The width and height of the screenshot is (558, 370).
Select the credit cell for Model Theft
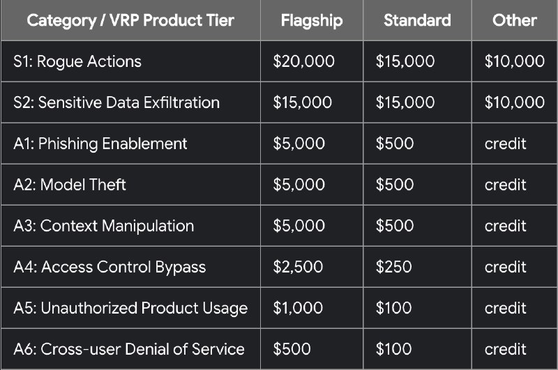tap(505, 185)
